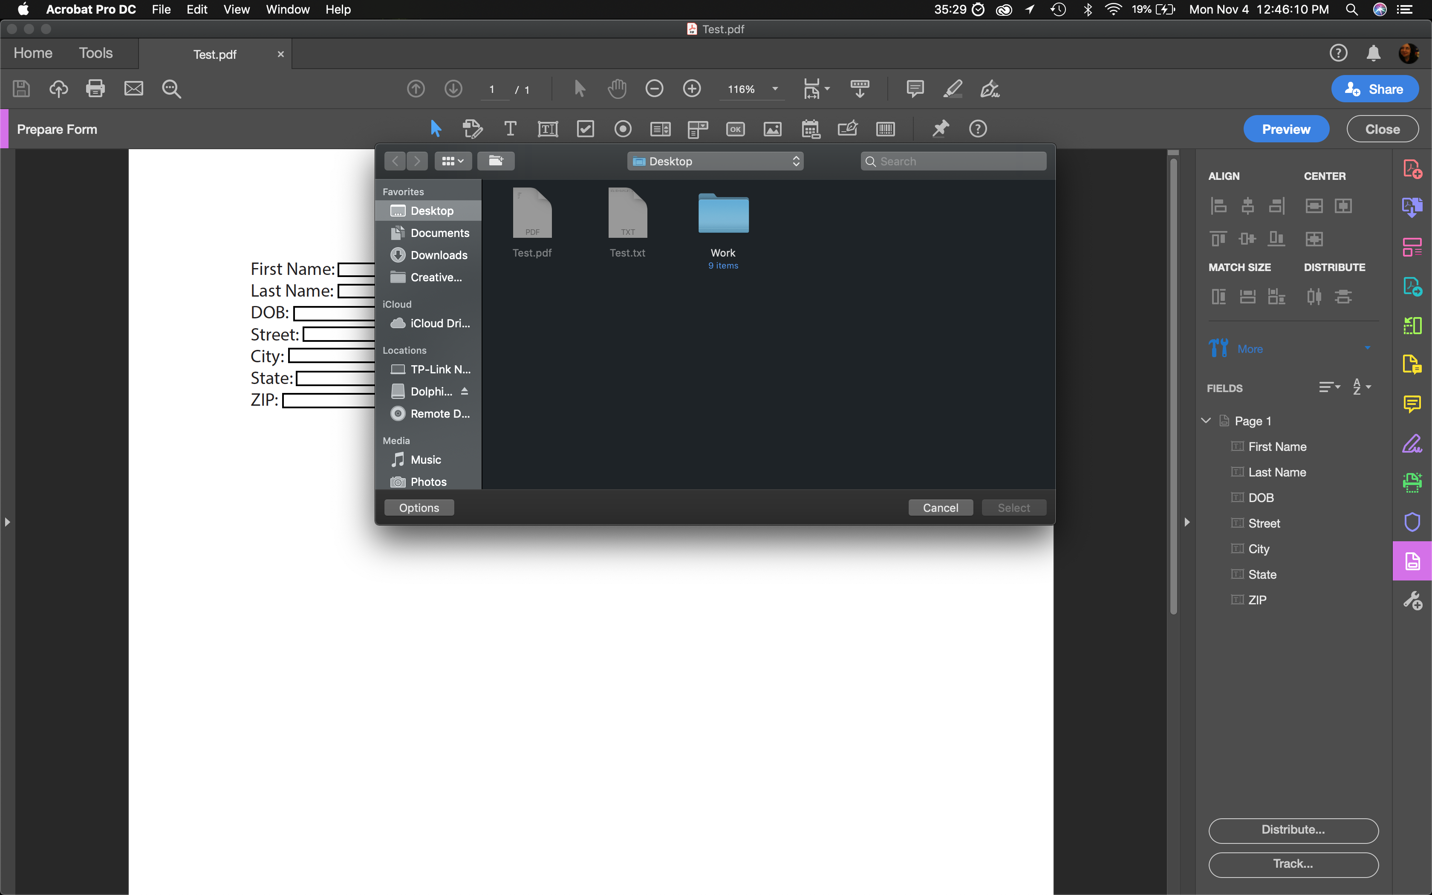The width and height of the screenshot is (1432, 895).
Task: Toggle the notifications bell
Action: 1374,53
